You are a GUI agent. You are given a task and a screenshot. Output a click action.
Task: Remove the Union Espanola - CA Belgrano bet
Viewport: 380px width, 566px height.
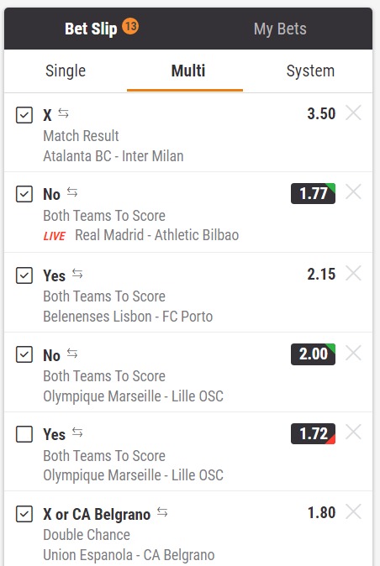(x=353, y=511)
